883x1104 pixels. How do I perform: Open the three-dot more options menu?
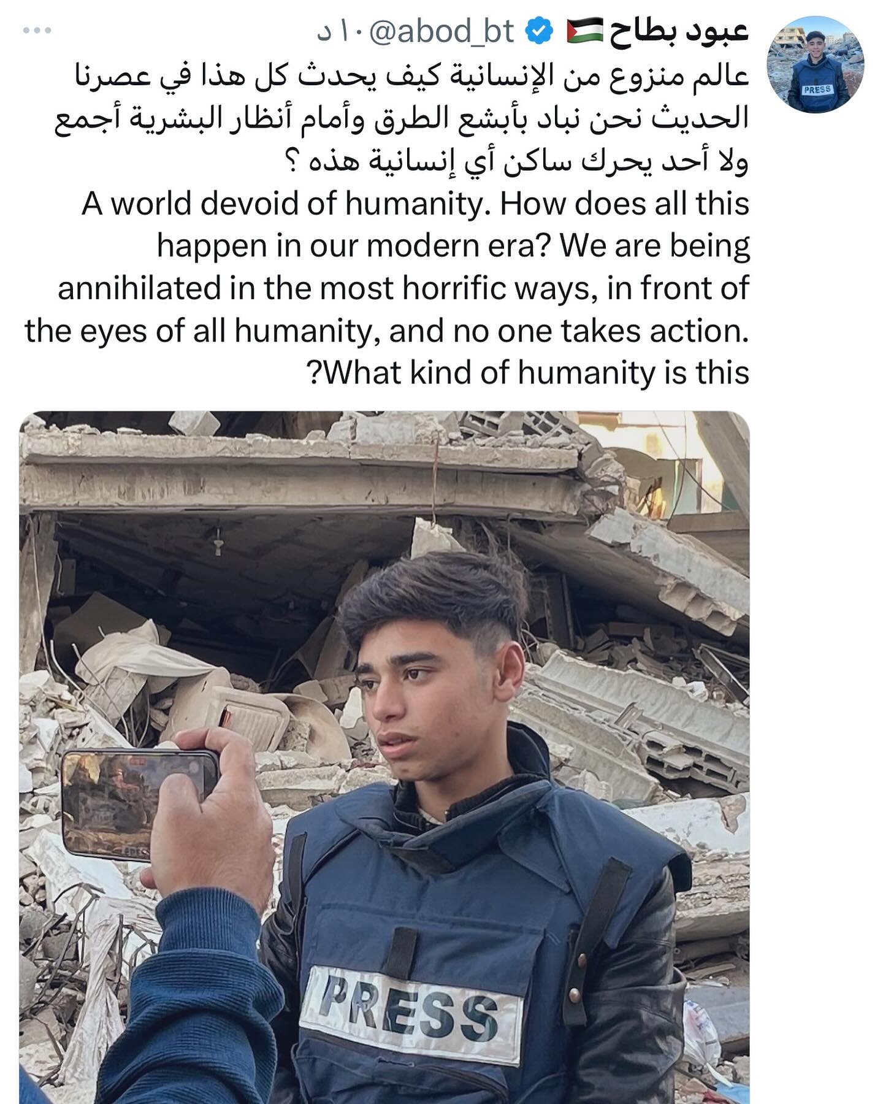click(37, 30)
